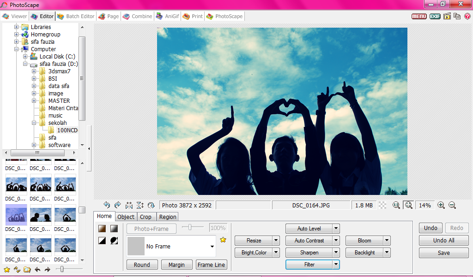Expand the Libraries tree node

coord(16,27)
